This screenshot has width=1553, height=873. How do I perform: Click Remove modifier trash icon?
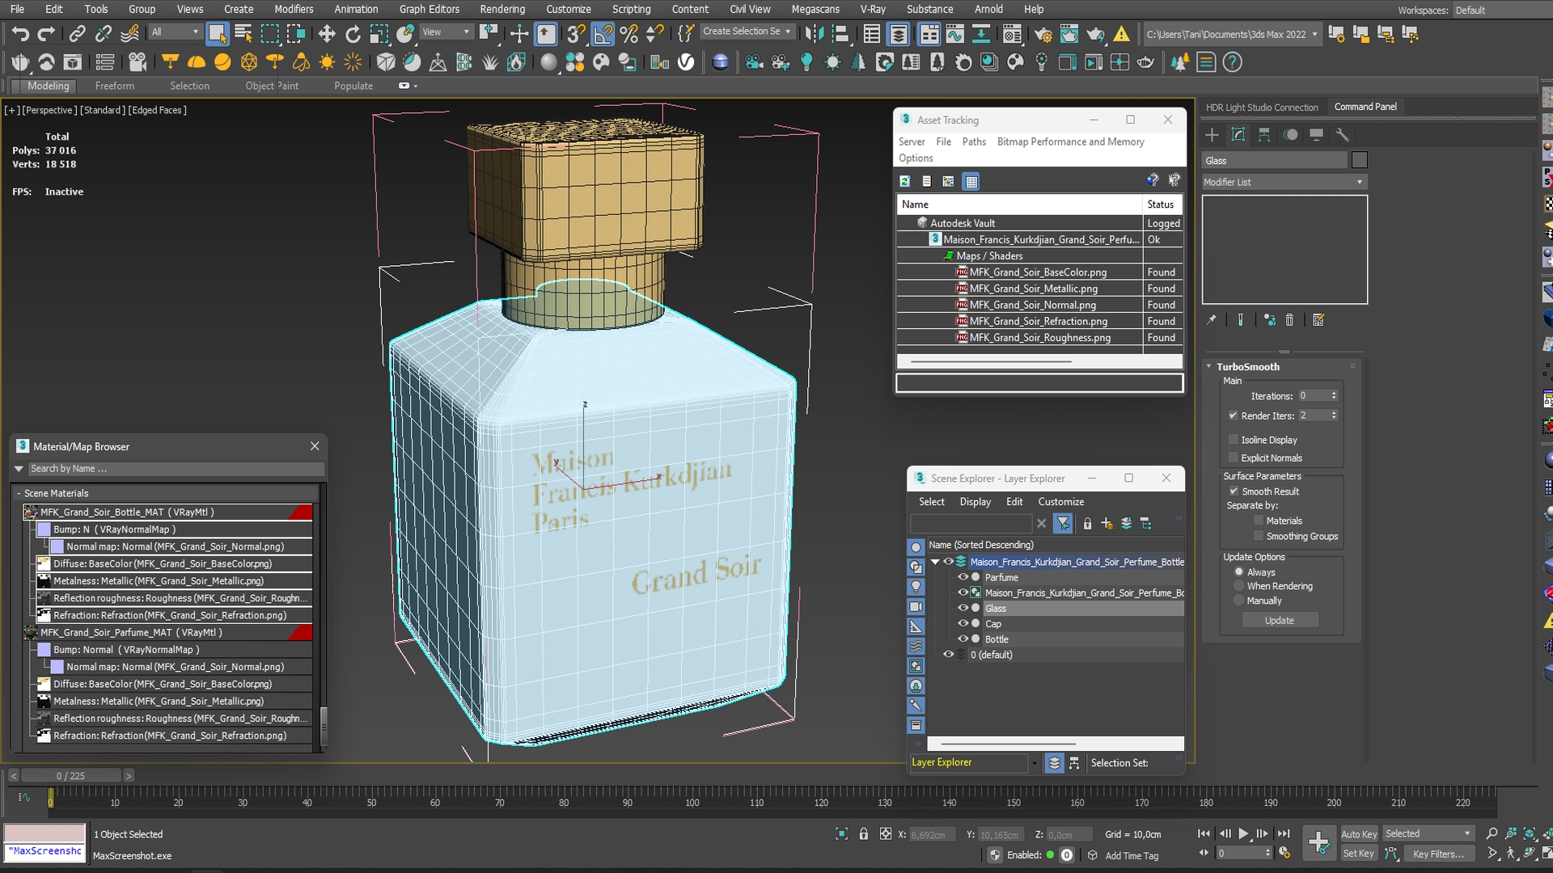(1289, 320)
